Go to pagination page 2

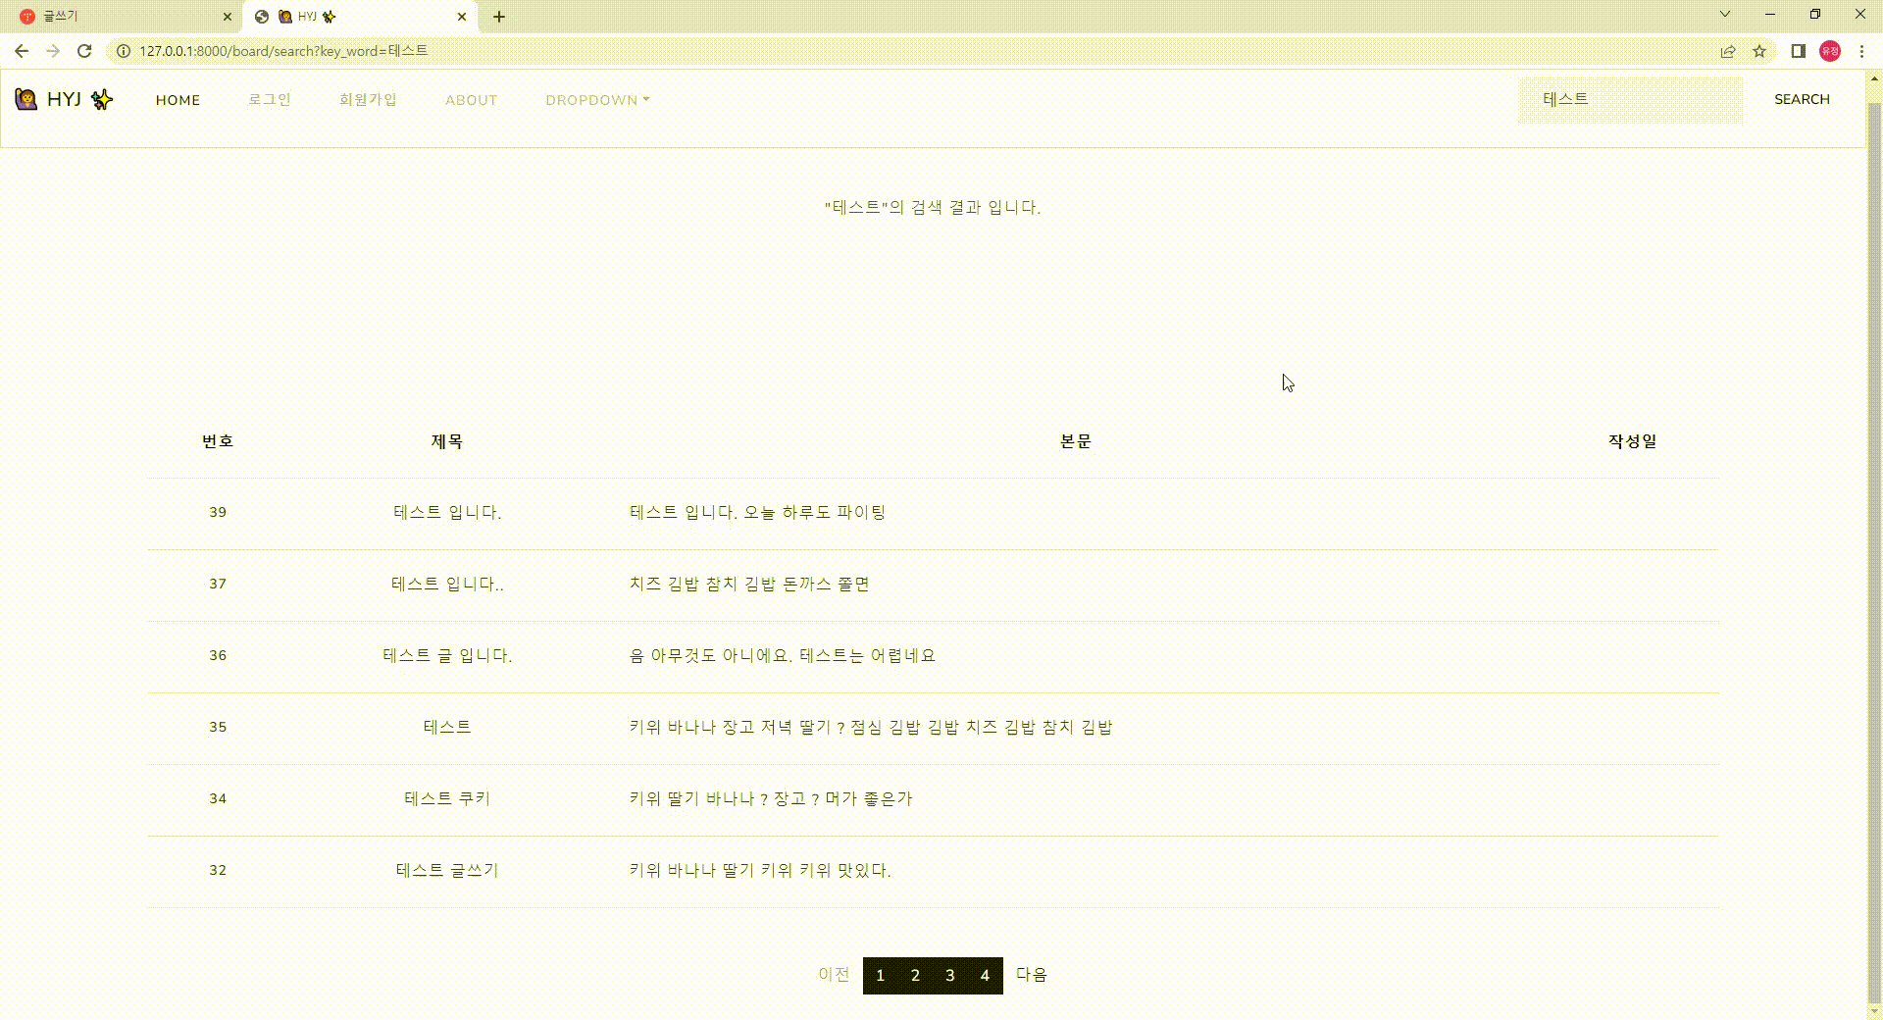(x=915, y=976)
